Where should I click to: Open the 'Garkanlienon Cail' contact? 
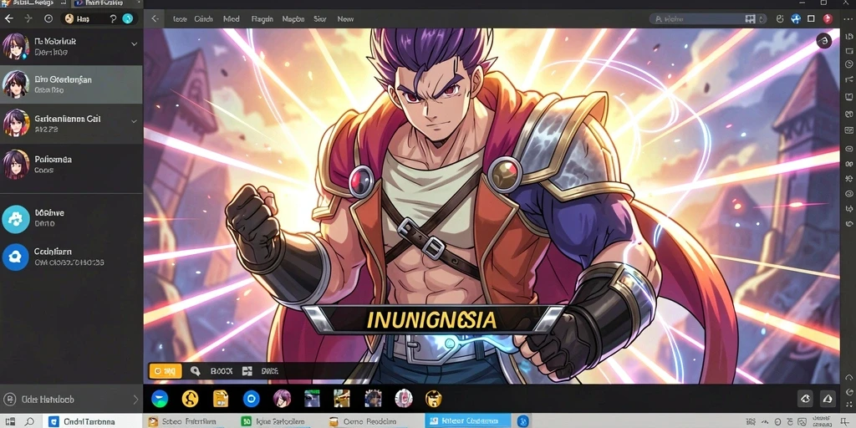[71, 124]
